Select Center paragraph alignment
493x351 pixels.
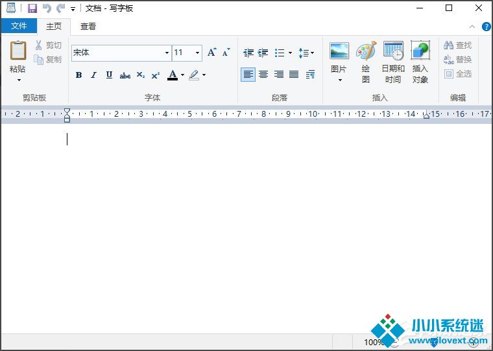[x=263, y=75]
